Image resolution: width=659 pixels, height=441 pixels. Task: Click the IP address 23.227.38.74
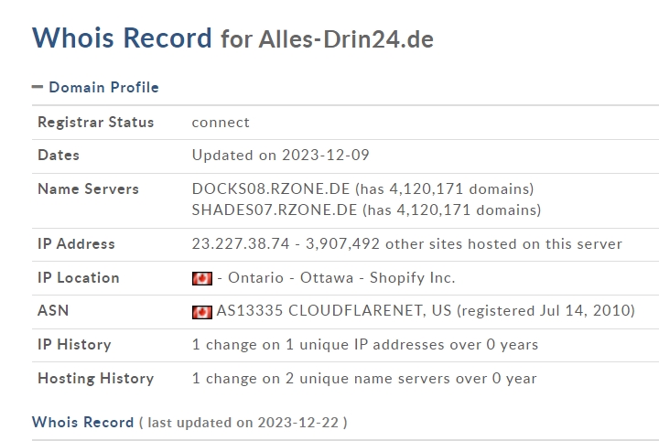pos(241,244)
